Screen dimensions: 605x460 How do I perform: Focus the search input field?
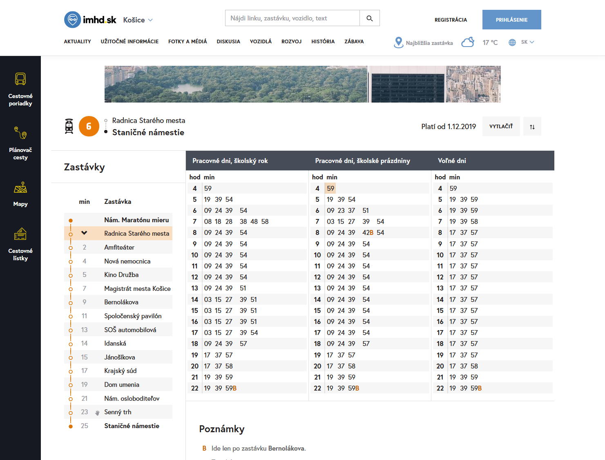[292, 18]
